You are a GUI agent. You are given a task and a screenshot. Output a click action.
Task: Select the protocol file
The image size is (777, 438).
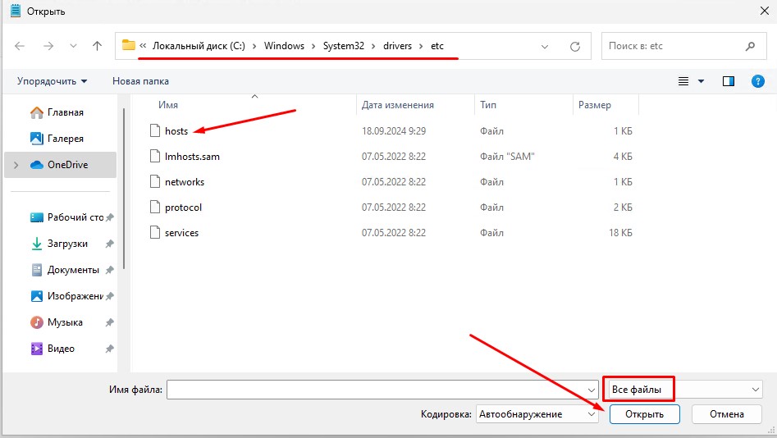(x=183, y=208)
